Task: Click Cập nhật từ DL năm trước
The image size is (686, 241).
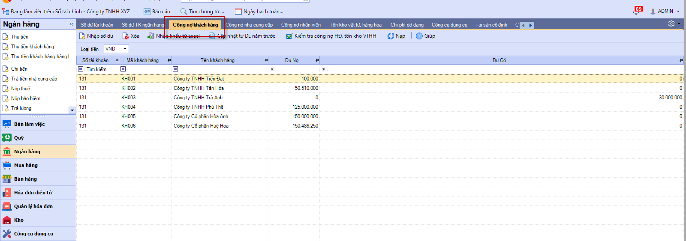Action: (x=242, y=36)
